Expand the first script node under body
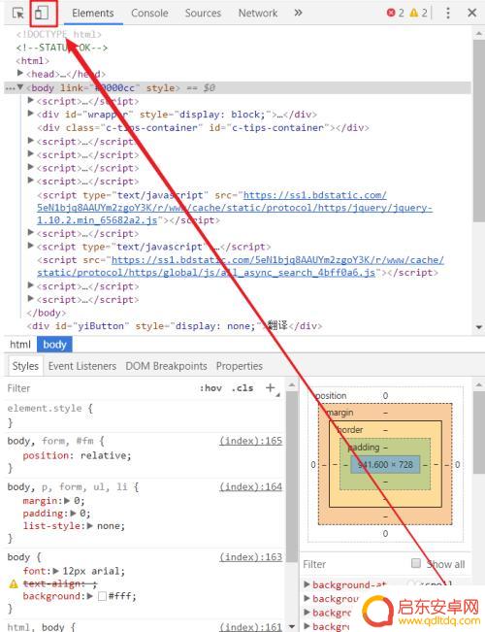 pyautogui.click(x=31, y=100)
